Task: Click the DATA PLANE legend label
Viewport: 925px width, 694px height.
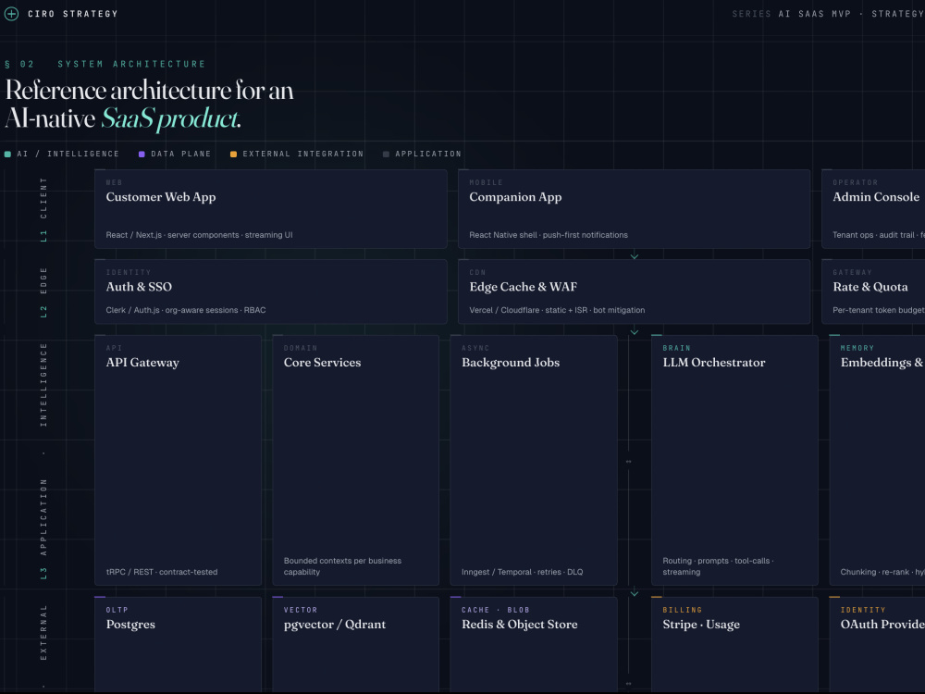Action: point(180,154)
